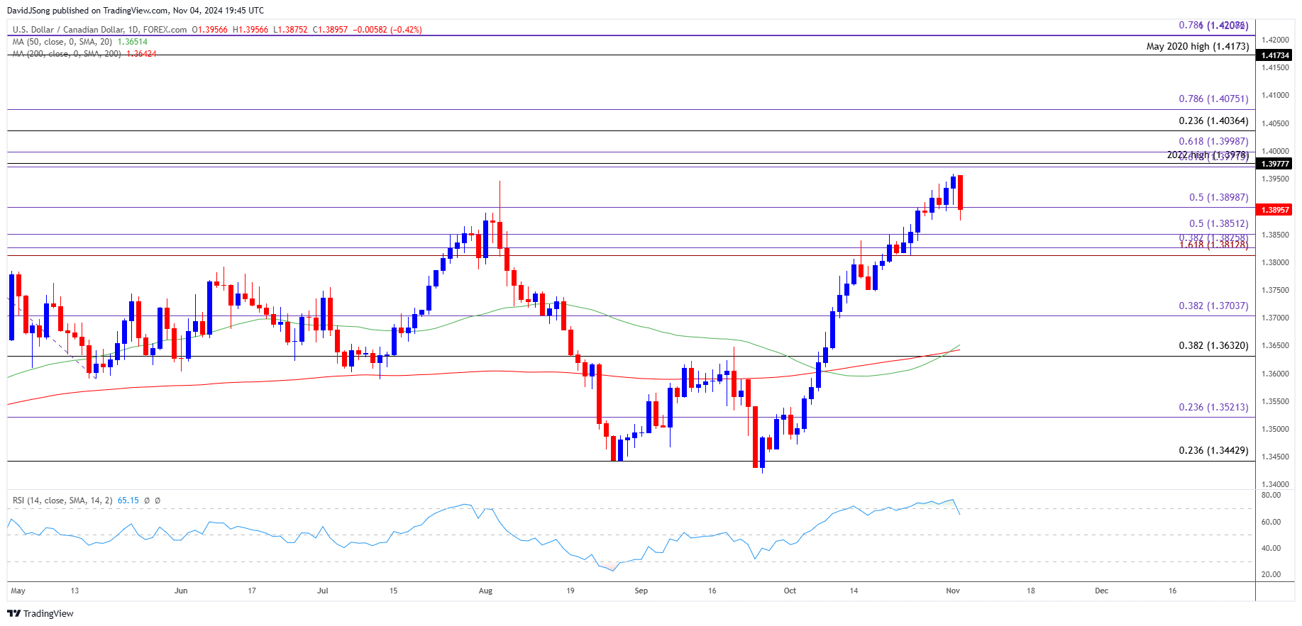
Task: Click the 0.382 (1.36320) Fibonacci label
Action: 1213,346
